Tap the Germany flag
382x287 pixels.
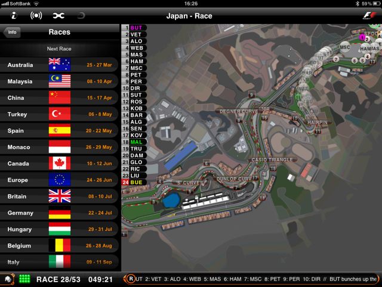[x=60, y=213]
